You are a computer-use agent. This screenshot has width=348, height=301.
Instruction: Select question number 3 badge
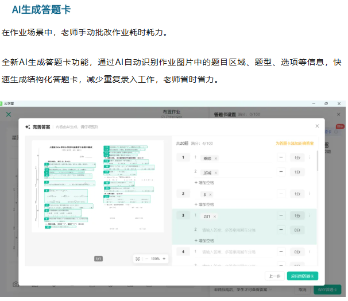coord(183,215)
